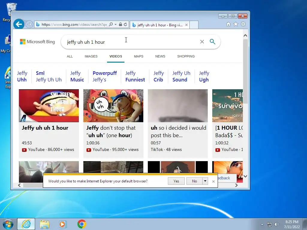Image resolution: width=307 pixels, height=230 pixels.
Task: Dismiss the default browser notification bar
Action: click(213, 181)
